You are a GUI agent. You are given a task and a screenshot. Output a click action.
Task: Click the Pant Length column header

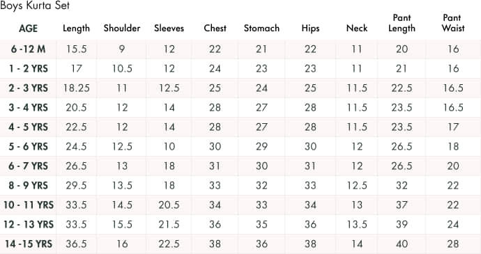click(x=402, y=23)
